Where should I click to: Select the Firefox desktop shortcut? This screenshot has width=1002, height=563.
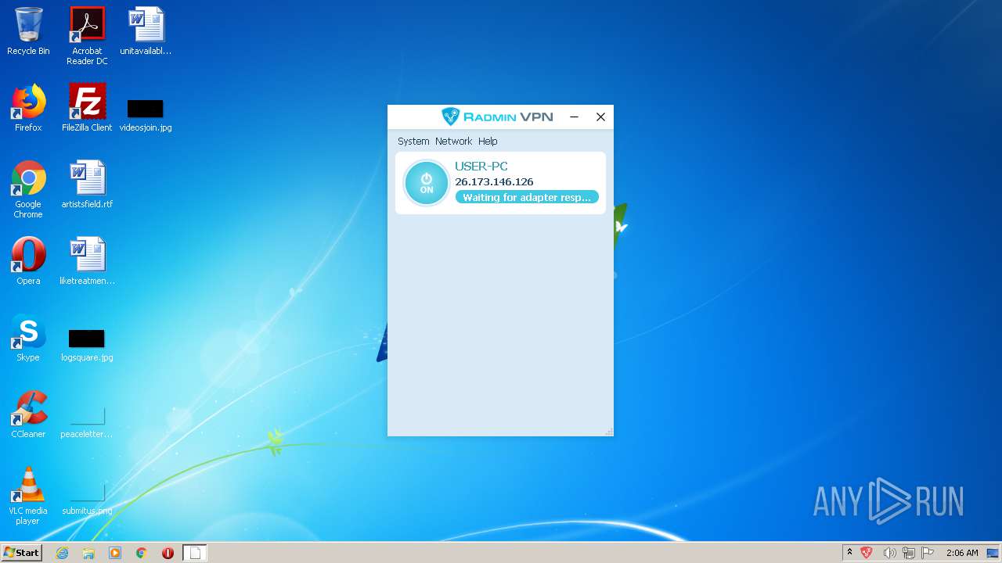(28, 108)
